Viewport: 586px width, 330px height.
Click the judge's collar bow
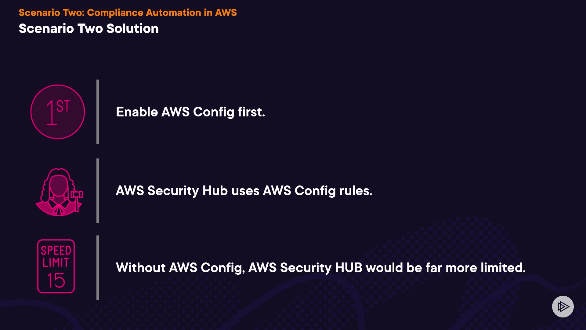click(x=59, y=209)
